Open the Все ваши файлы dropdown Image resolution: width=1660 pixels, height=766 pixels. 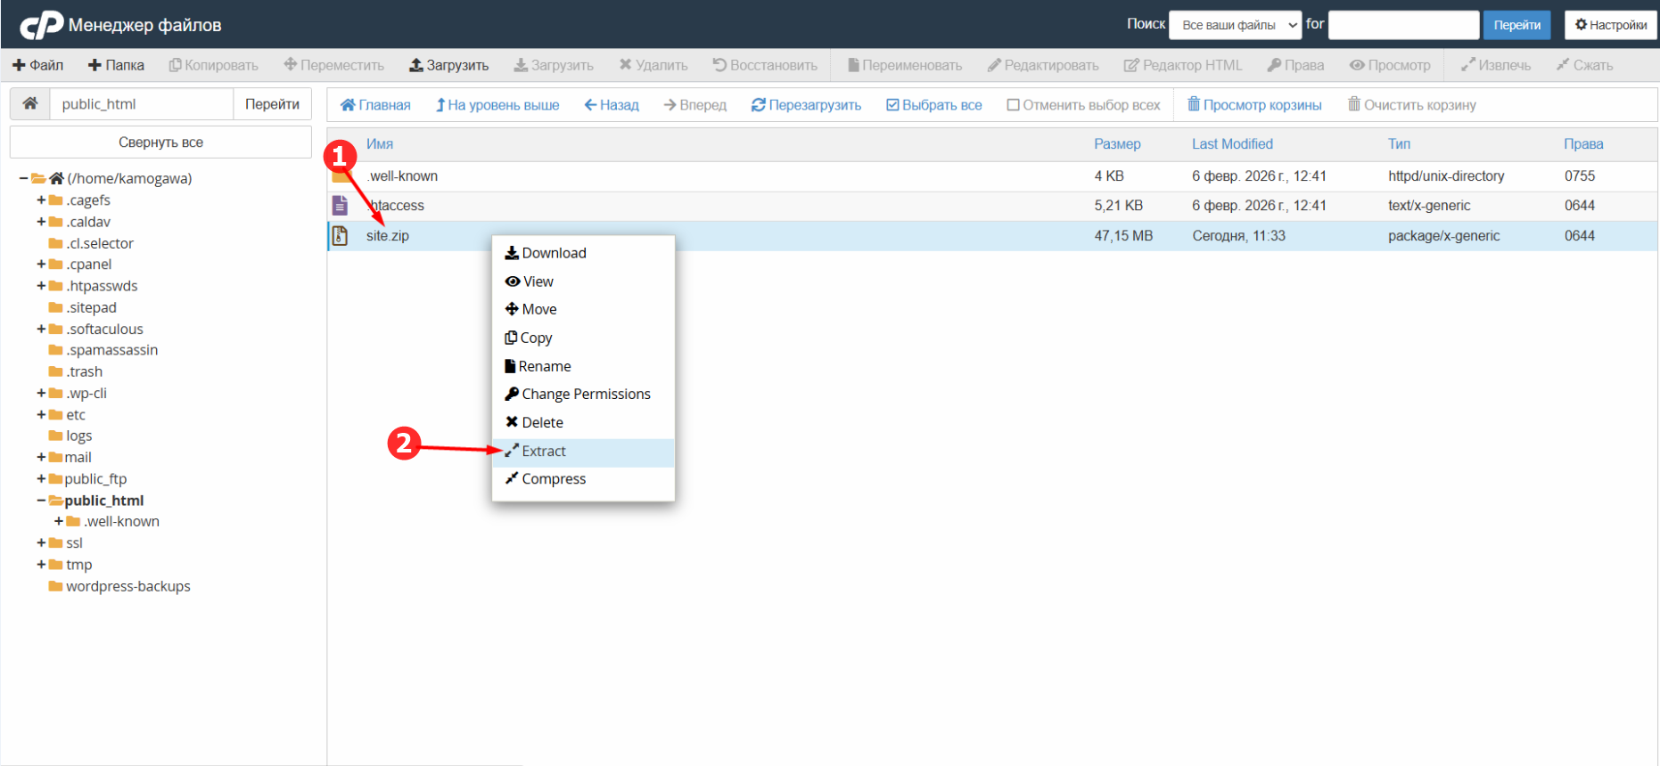[x=1235, y=25]
